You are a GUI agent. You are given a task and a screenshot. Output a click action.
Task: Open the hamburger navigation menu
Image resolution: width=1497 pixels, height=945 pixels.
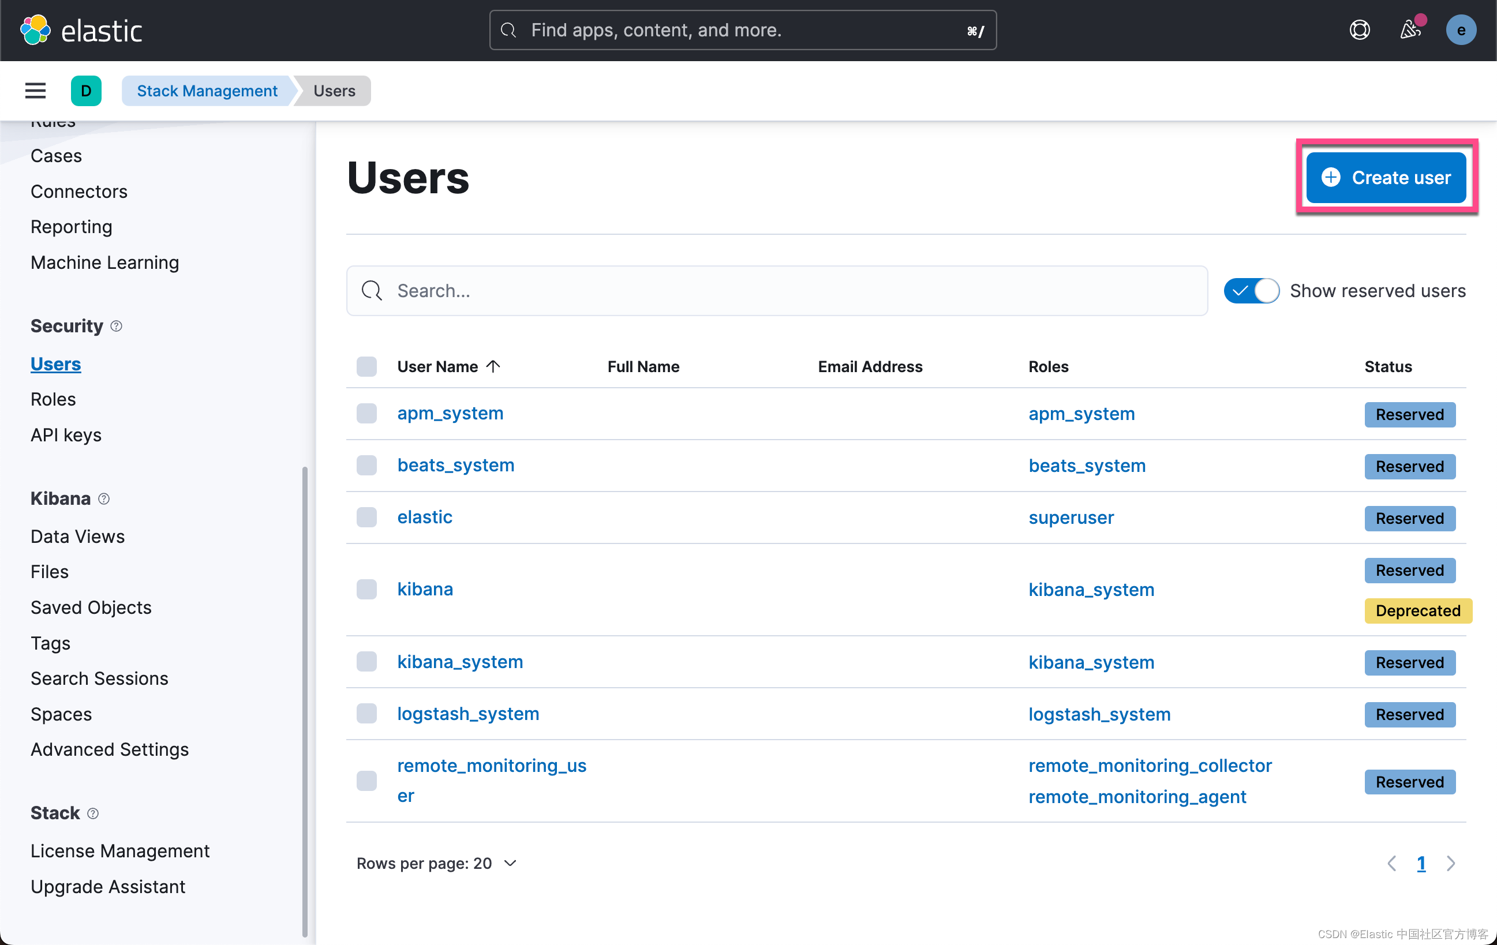tap(35, 91)
